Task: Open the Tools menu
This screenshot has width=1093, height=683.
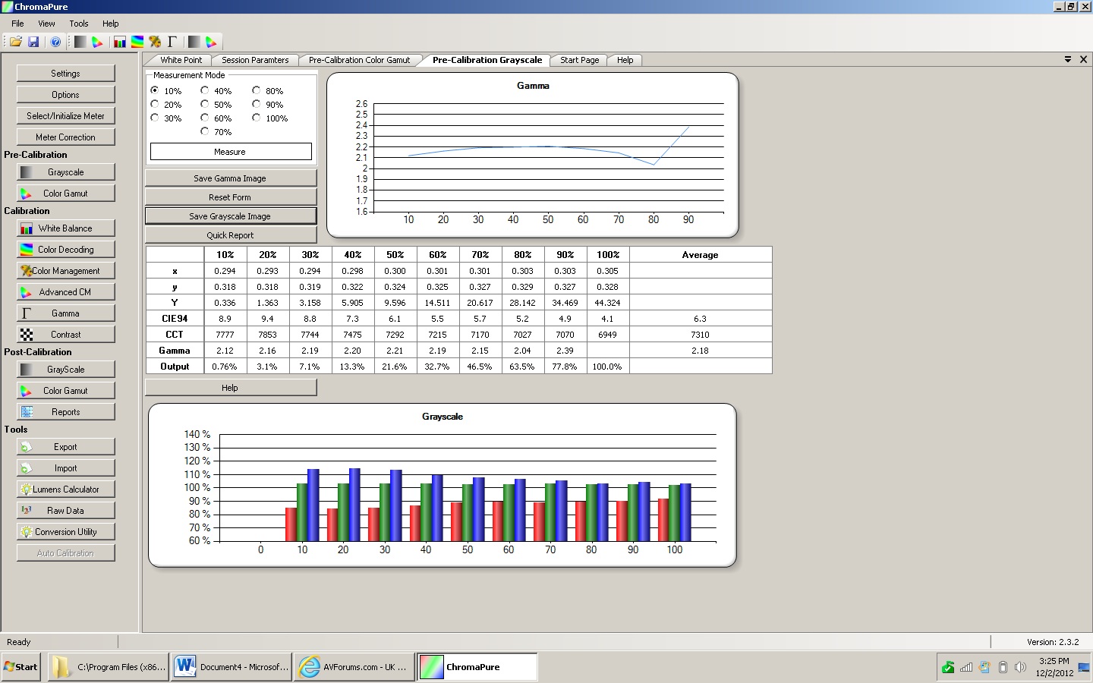Action: [x=79, y=24]
